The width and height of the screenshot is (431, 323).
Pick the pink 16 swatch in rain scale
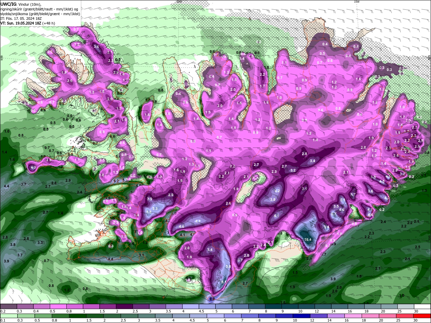(x=353, y=316)
